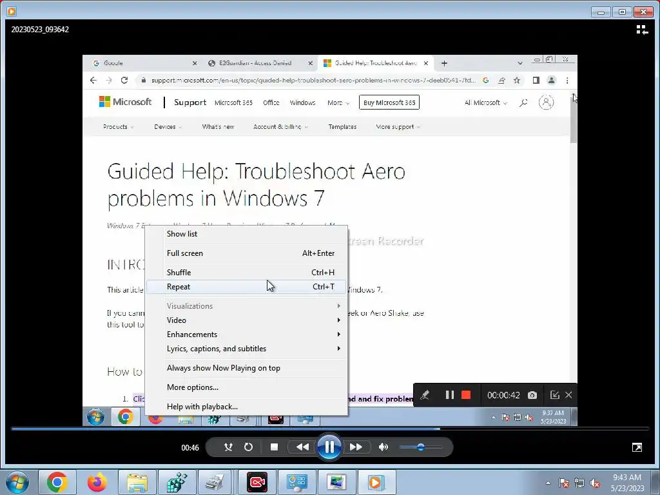Show hidden tray icons arrow
This screenshot has height=495, width=660.
(x=548, y=483)
